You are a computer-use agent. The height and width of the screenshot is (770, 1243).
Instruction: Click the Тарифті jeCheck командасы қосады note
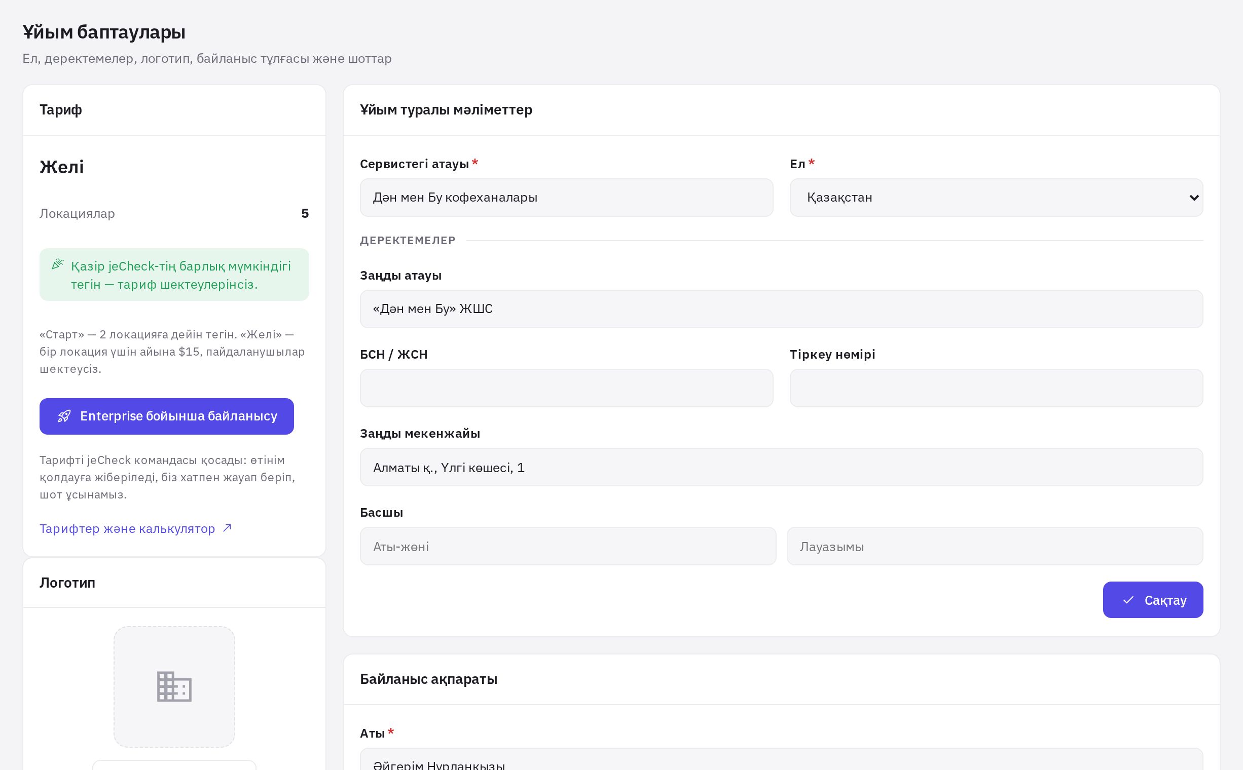tap(168, 477)
